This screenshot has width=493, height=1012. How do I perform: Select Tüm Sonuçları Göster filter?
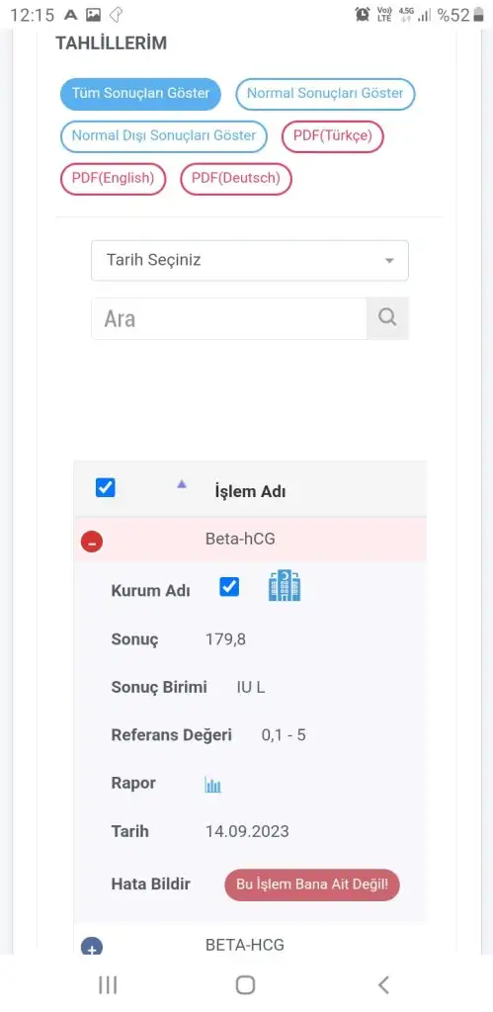tap(140, 94)
